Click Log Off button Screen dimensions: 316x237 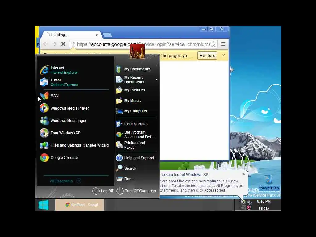(103, 191)
